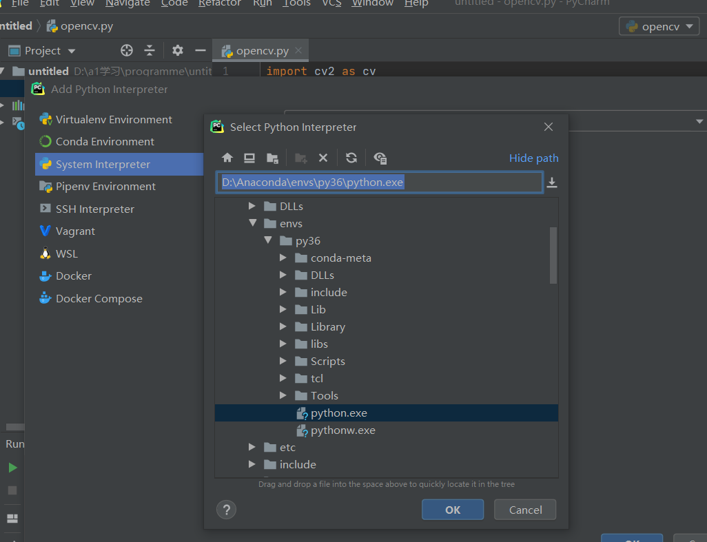Open the Code menu

(x=174, y=3)
